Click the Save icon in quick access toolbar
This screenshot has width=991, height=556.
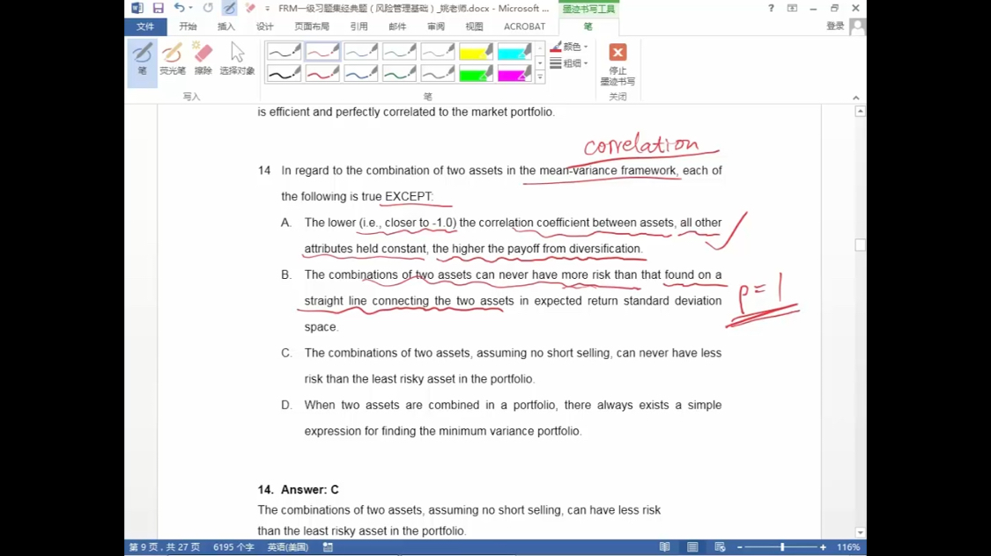(x=159, y=8)
